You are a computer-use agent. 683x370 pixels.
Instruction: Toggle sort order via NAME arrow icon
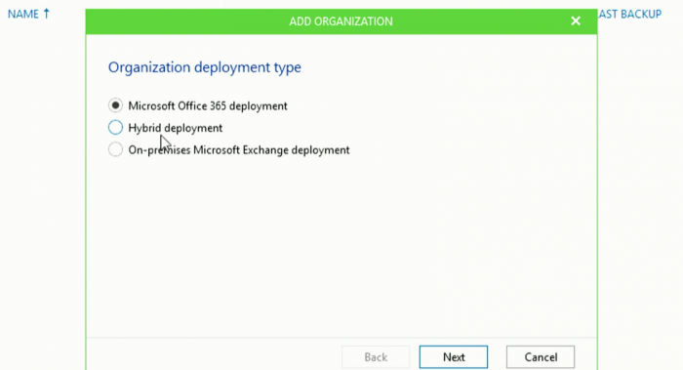point(46,14)
